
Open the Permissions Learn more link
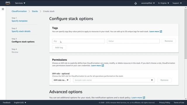[x=96, y=65]
